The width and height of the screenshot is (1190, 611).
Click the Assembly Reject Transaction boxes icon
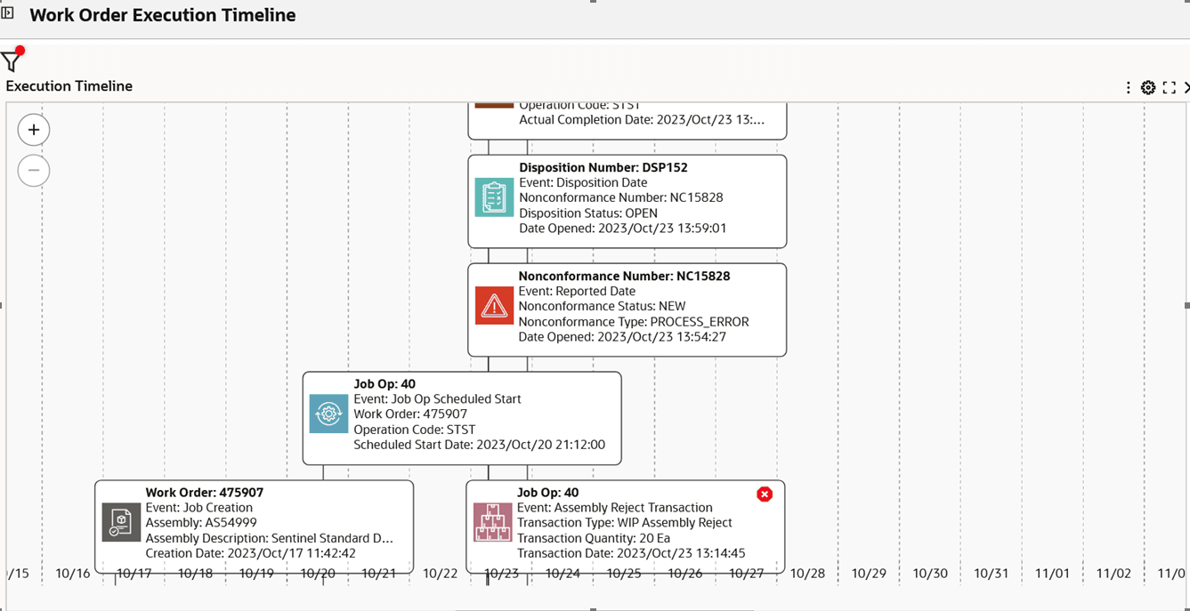tap(492, 522)
